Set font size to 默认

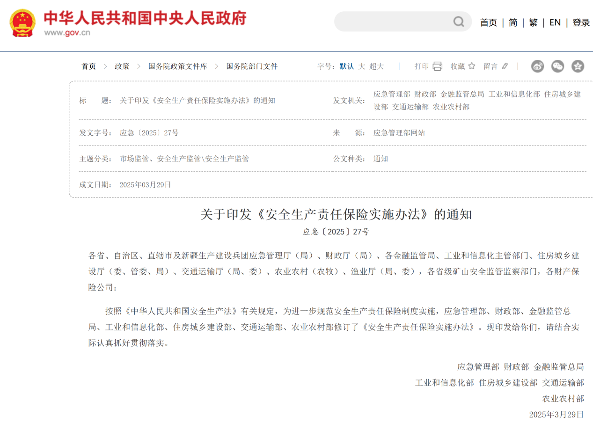pyautogui.click(x=347, y=66)
